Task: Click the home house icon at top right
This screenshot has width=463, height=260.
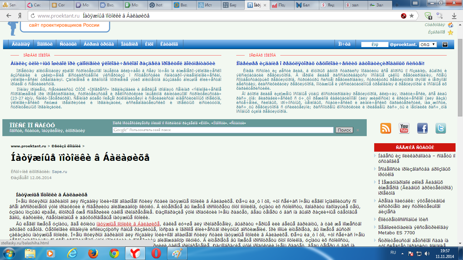Action: click(x=450, y=25)
